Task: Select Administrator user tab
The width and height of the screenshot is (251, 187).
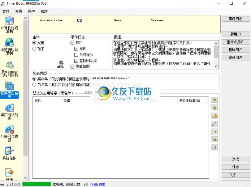Action: coord(51,20)
